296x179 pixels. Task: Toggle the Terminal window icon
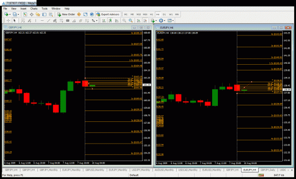pos(45,14)
